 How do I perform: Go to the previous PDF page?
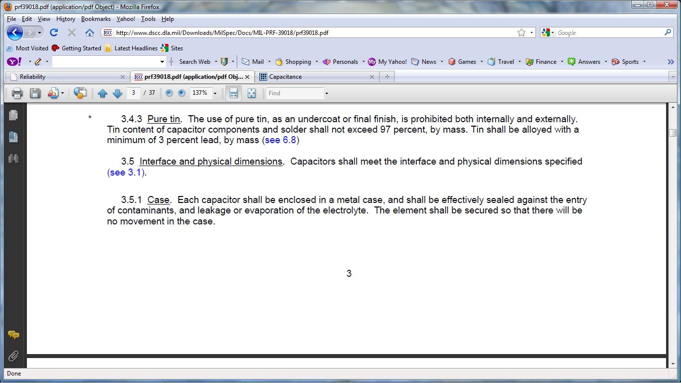103,93
